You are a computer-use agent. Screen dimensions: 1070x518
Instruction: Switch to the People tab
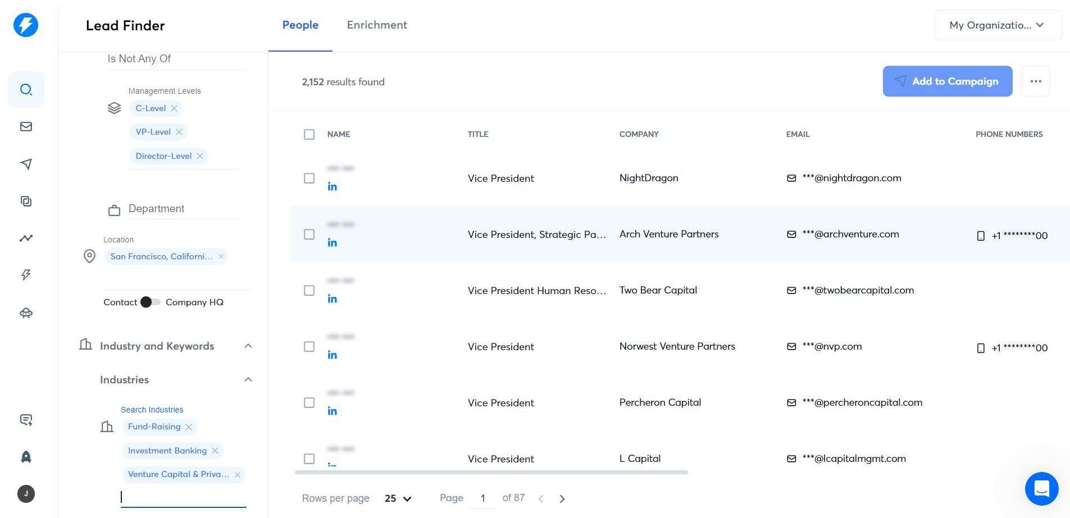(300, 25)
